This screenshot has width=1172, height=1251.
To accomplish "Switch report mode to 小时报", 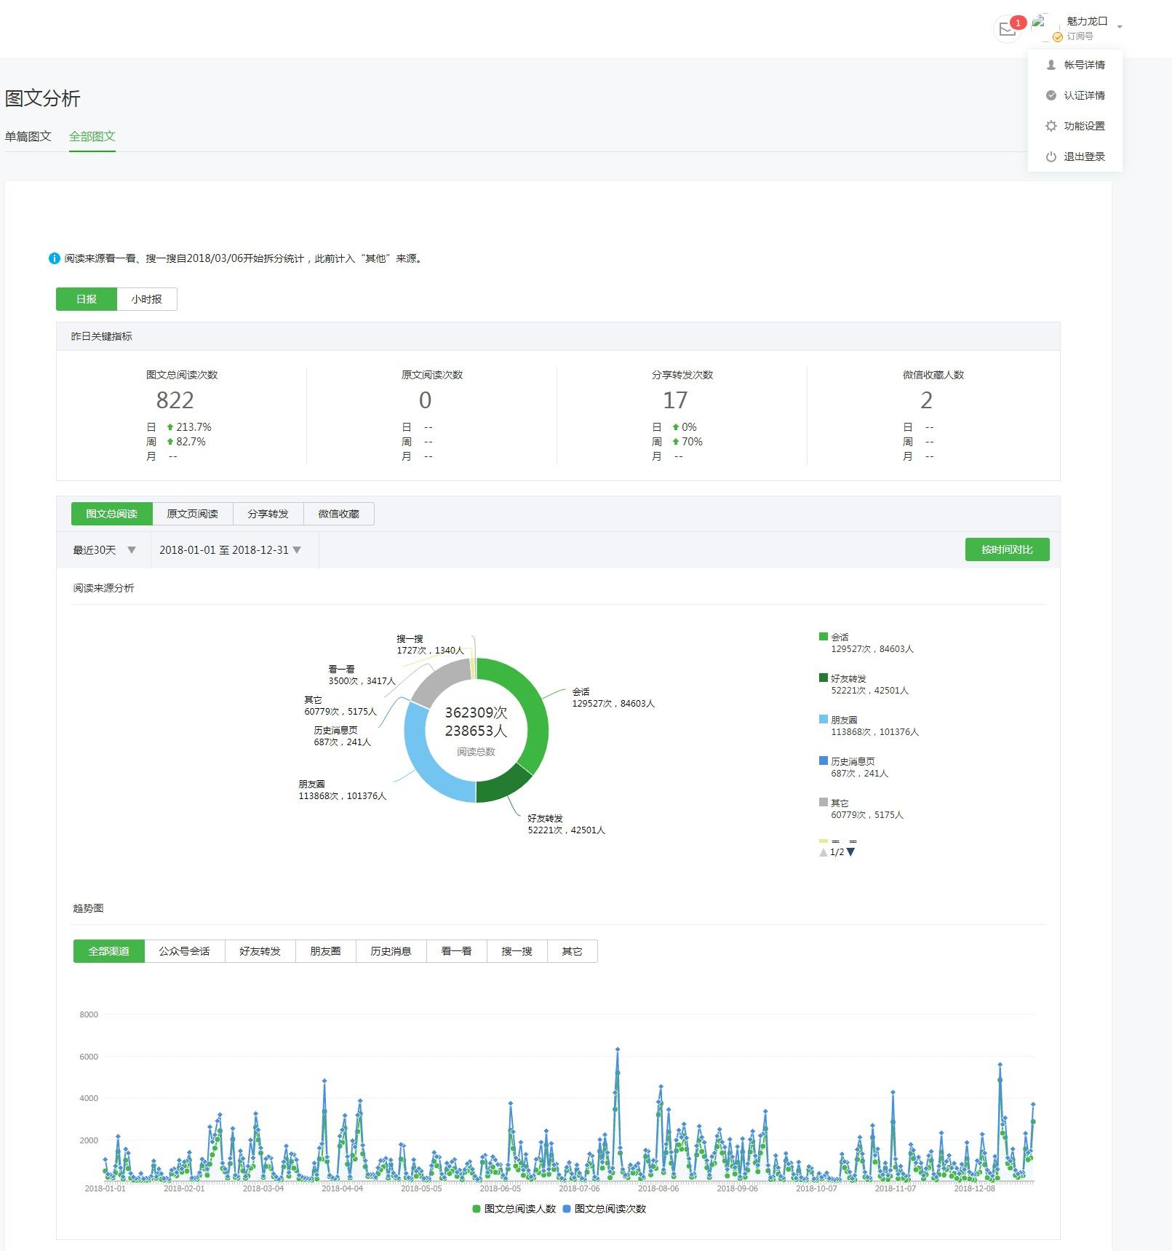I will coord(146,299).
